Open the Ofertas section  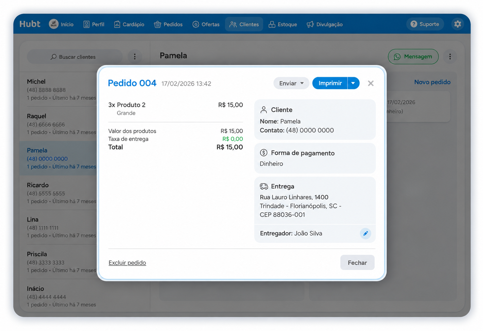coord(206,24)
